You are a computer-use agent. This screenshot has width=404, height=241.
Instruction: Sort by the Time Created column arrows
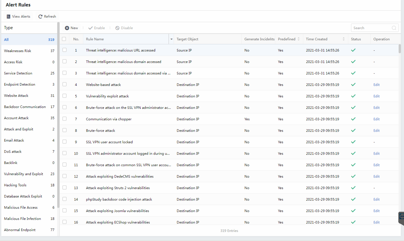click(x=344, y=39)
